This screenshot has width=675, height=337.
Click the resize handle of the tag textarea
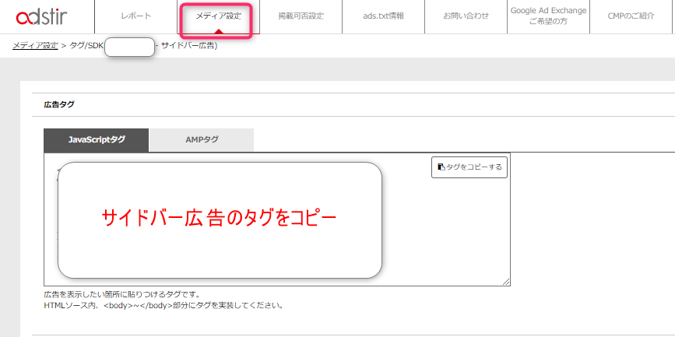506,281
